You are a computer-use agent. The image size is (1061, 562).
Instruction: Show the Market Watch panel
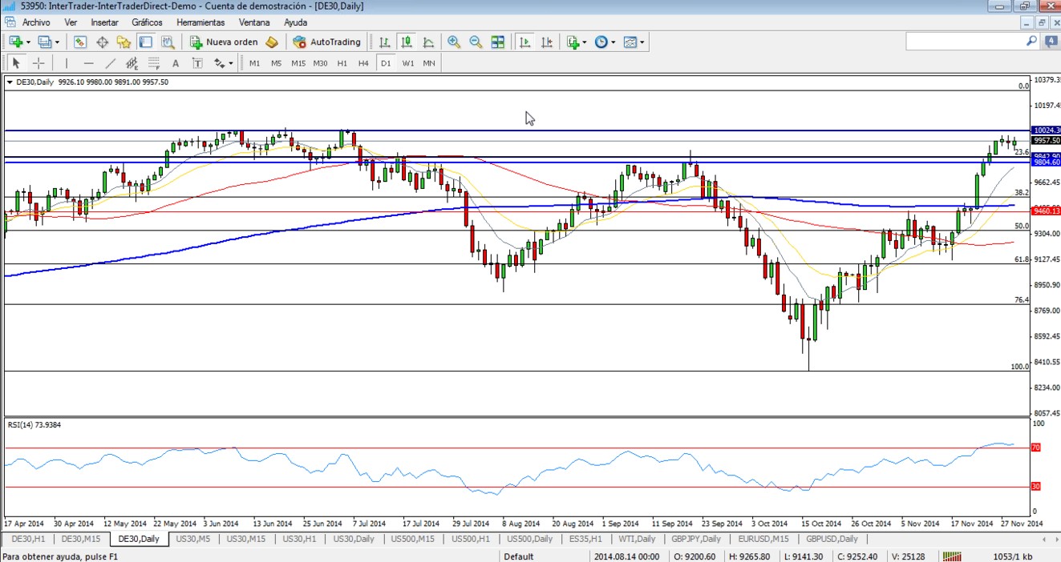tap(80, 42)
